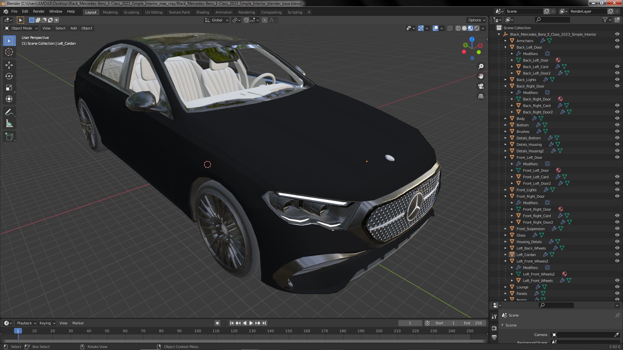Open timeline View menu
Screen dimensions: 623x350
pos(63,323)
